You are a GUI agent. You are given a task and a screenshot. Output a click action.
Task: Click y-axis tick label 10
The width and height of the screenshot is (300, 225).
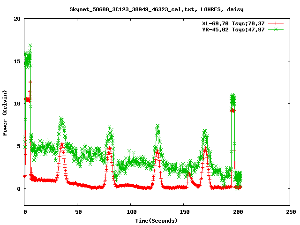click(17, 104)
